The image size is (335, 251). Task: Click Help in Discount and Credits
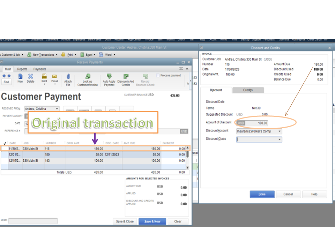(314, 194)
